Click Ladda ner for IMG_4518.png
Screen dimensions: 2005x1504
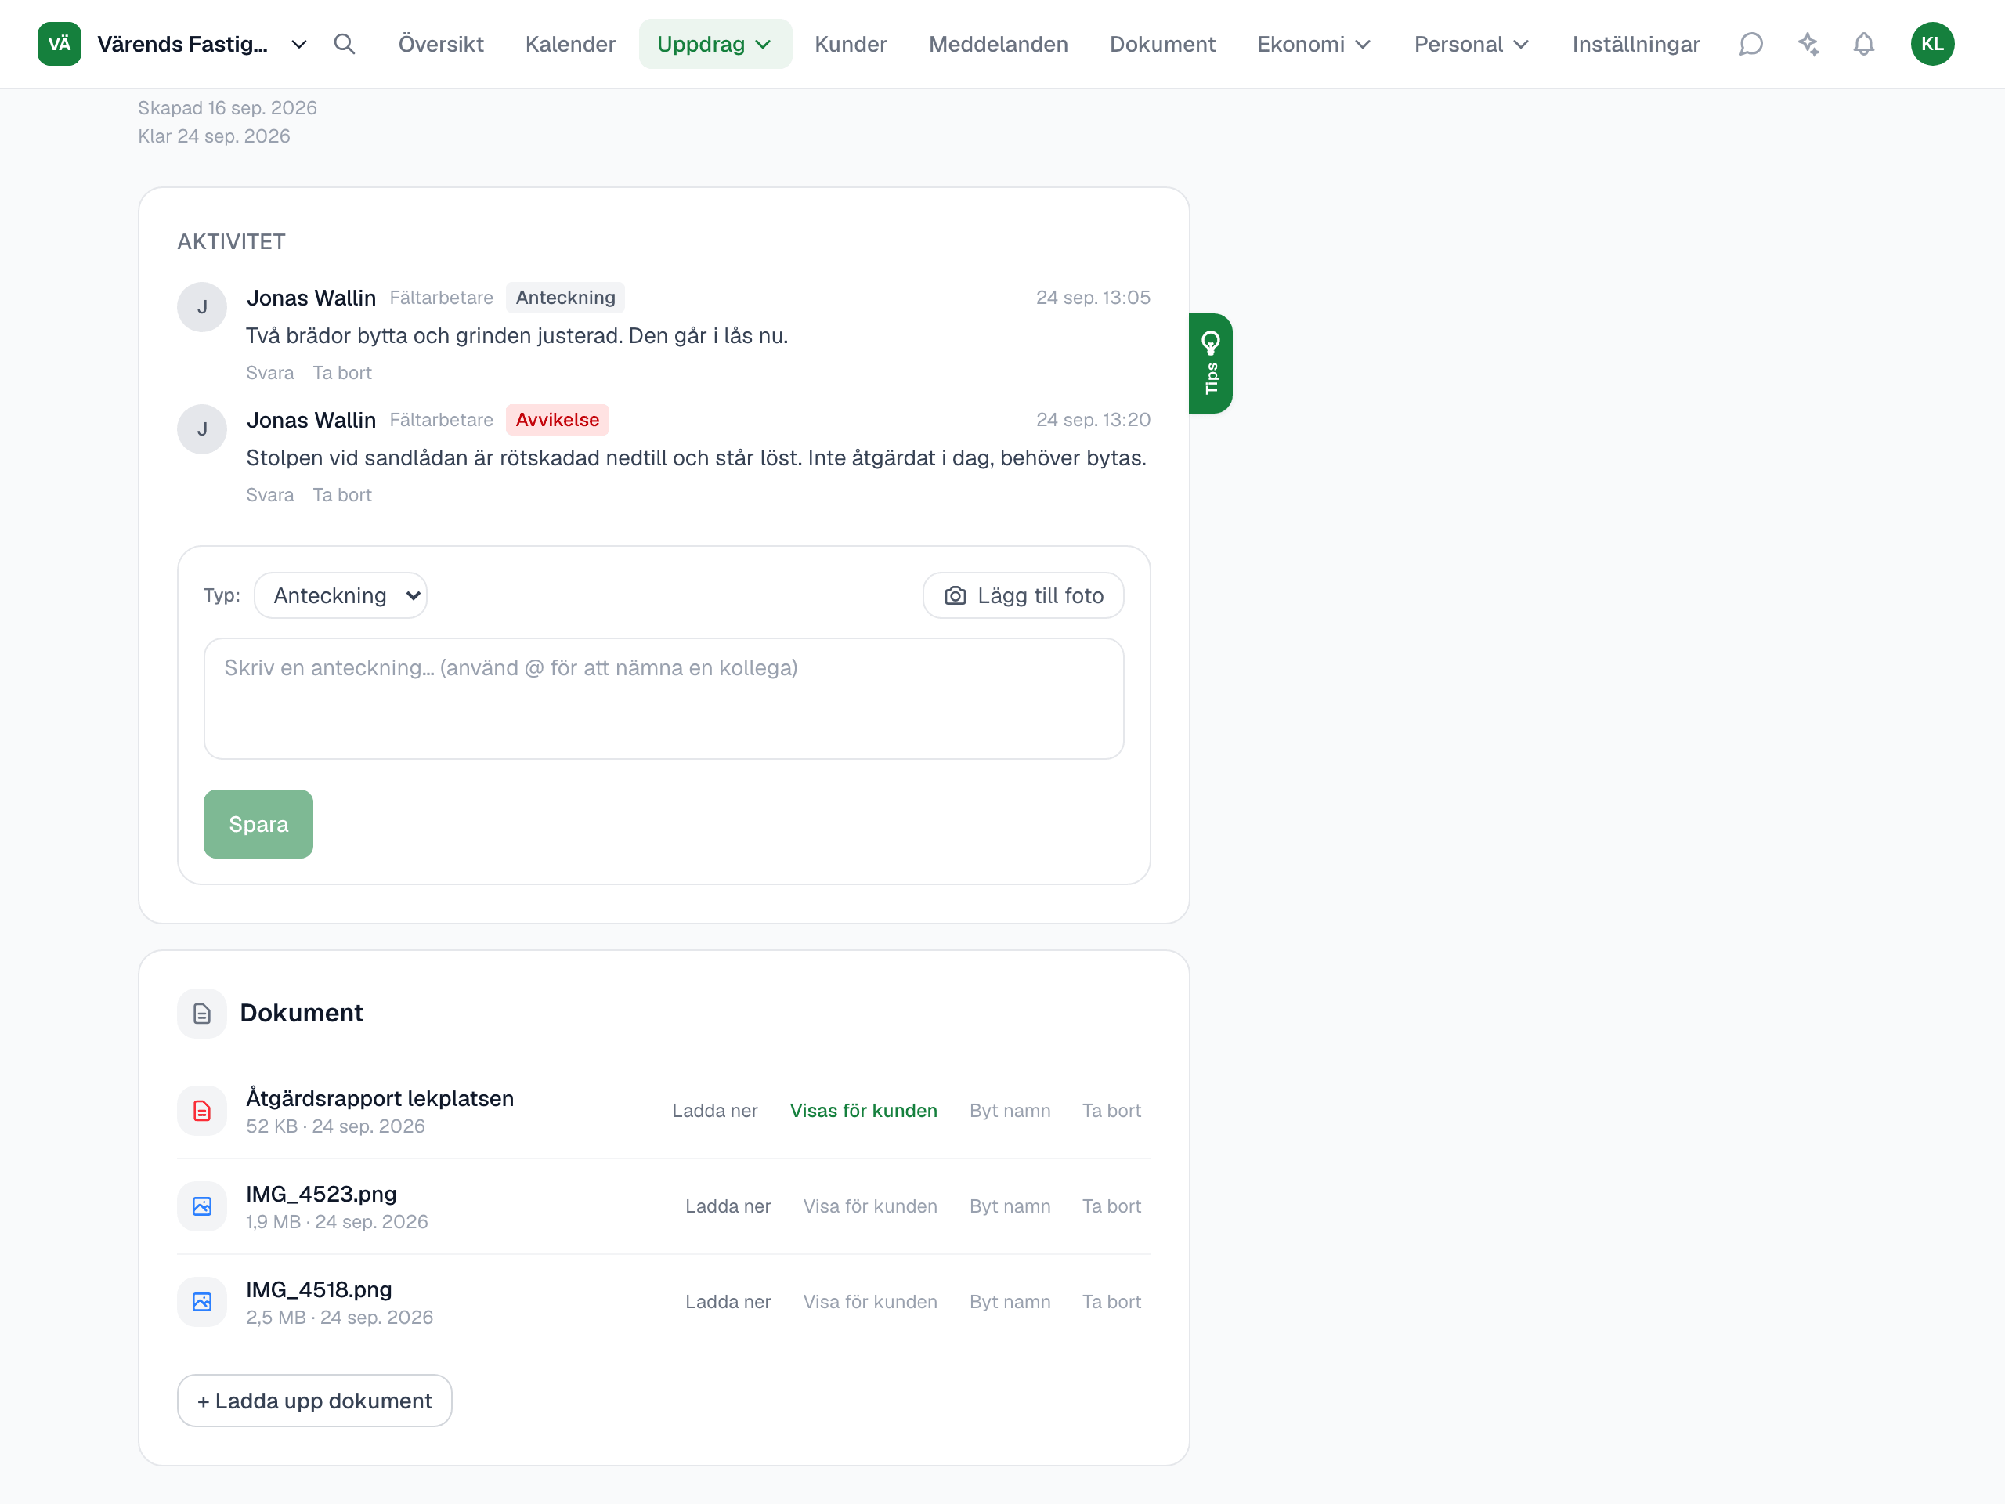(728, 1302)
